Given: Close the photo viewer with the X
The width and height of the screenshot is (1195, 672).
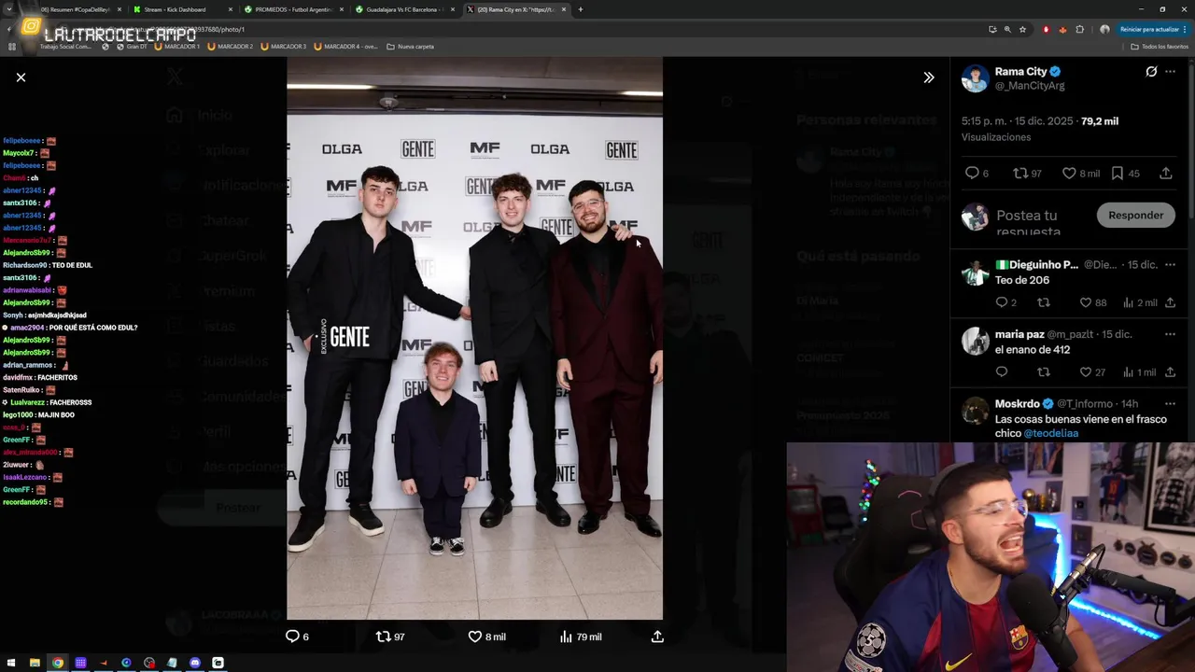Looking at the screenshot, I should pyautogui.click(x=21, y=77).
